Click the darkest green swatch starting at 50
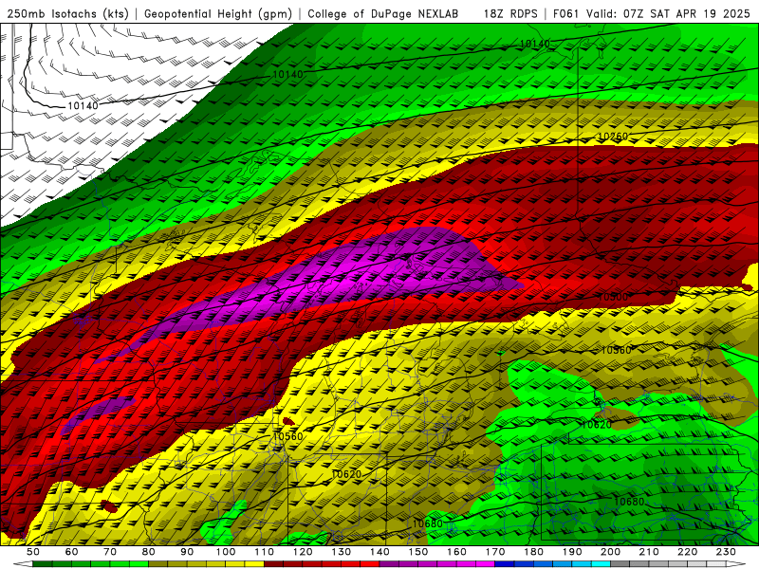Image resolution: width=759 pixels, height=569 pixels. pos(43,564)
